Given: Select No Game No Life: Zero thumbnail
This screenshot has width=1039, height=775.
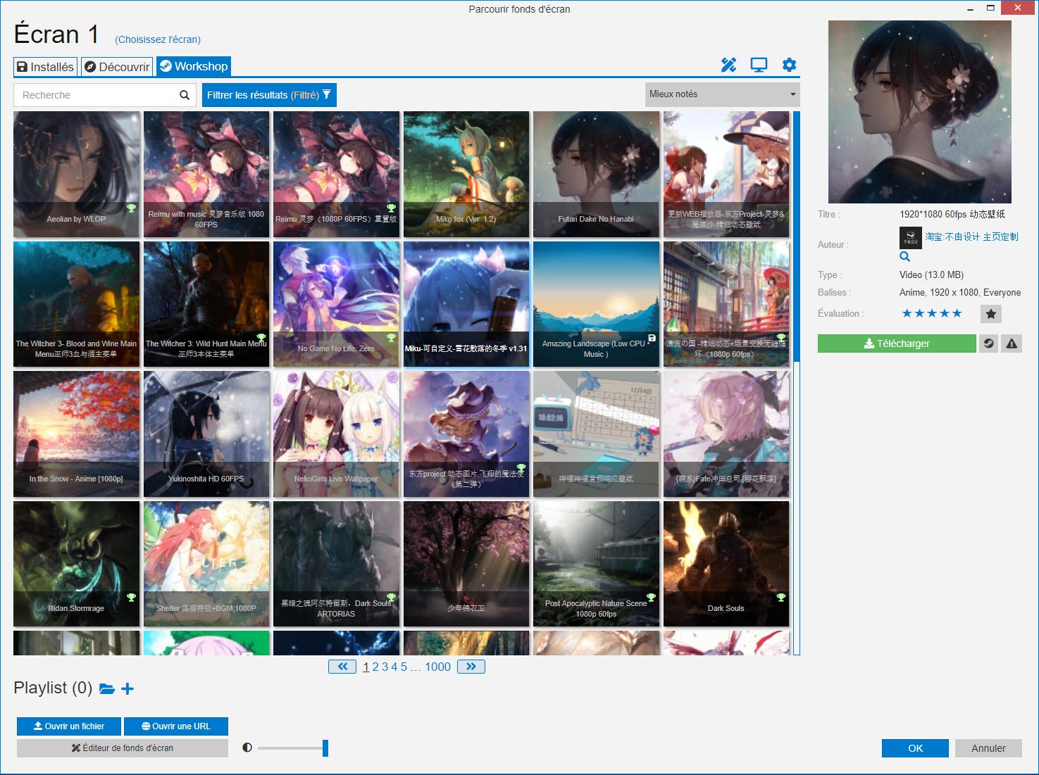Looking at the screenshot, I should pyautogui.click(x=336, y=304).
